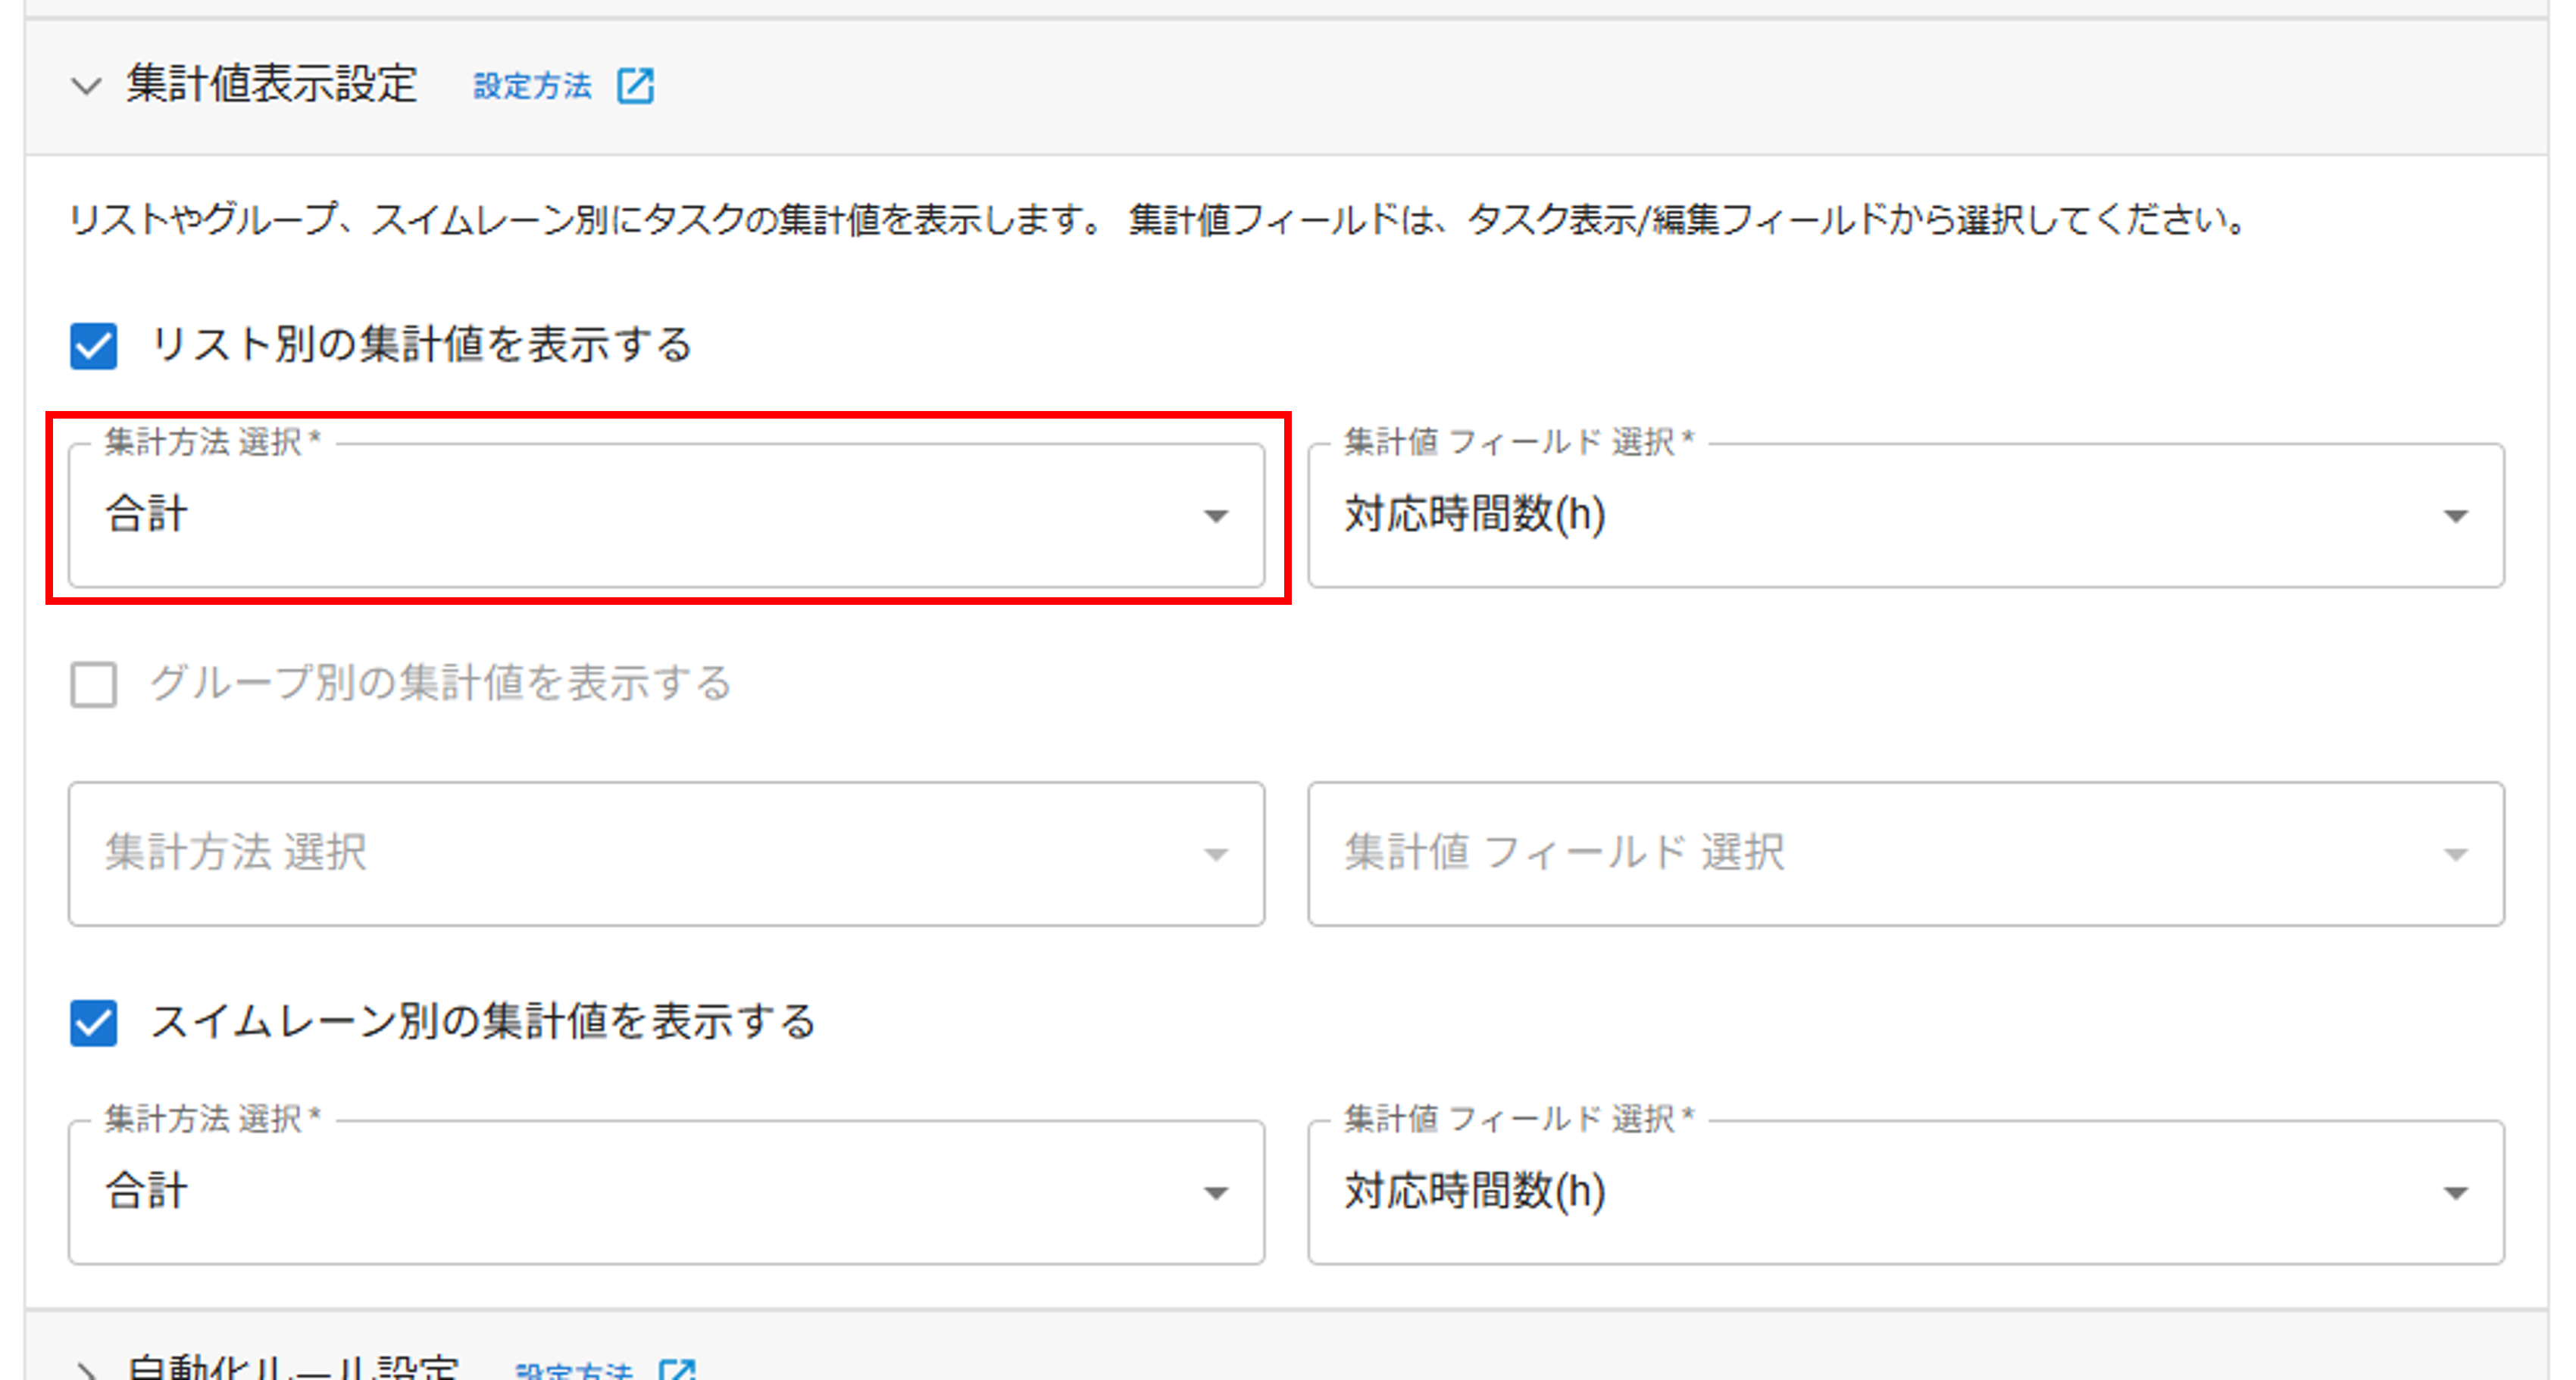Screen dimensions: 2576x1380
Task: Open the list 集計方法 選択 dropdown showing 合計
Action: (667, 516)
